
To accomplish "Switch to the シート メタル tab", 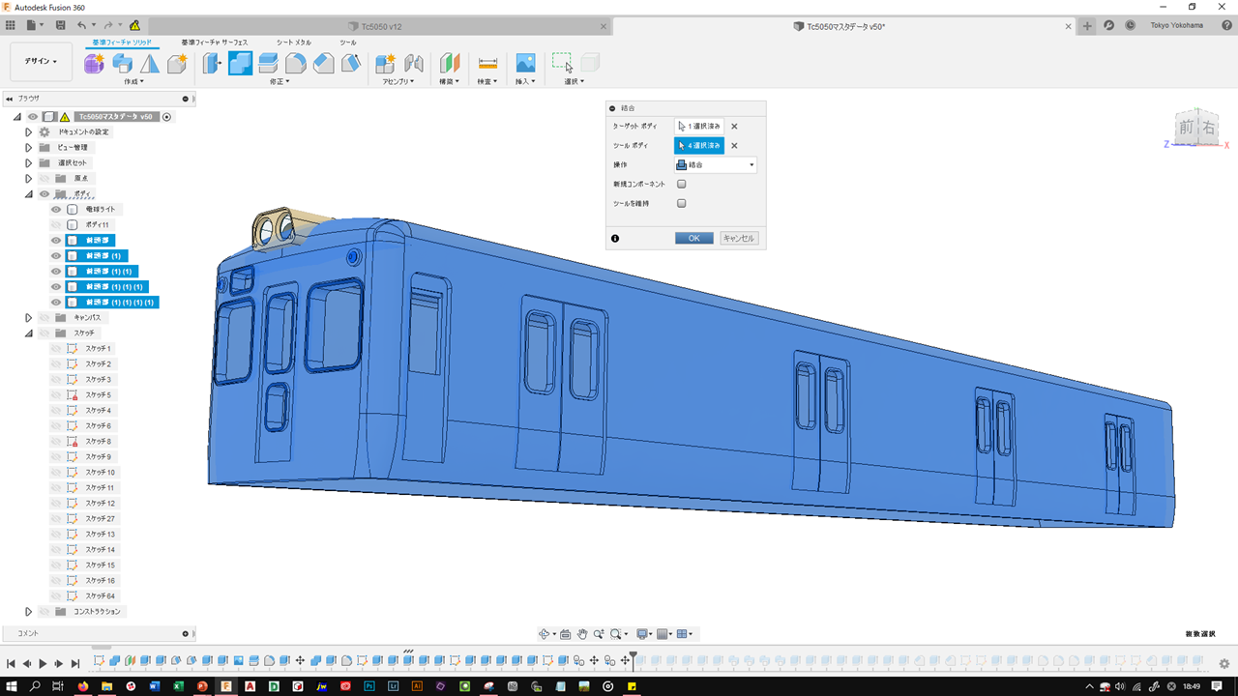I will point(294,43).
